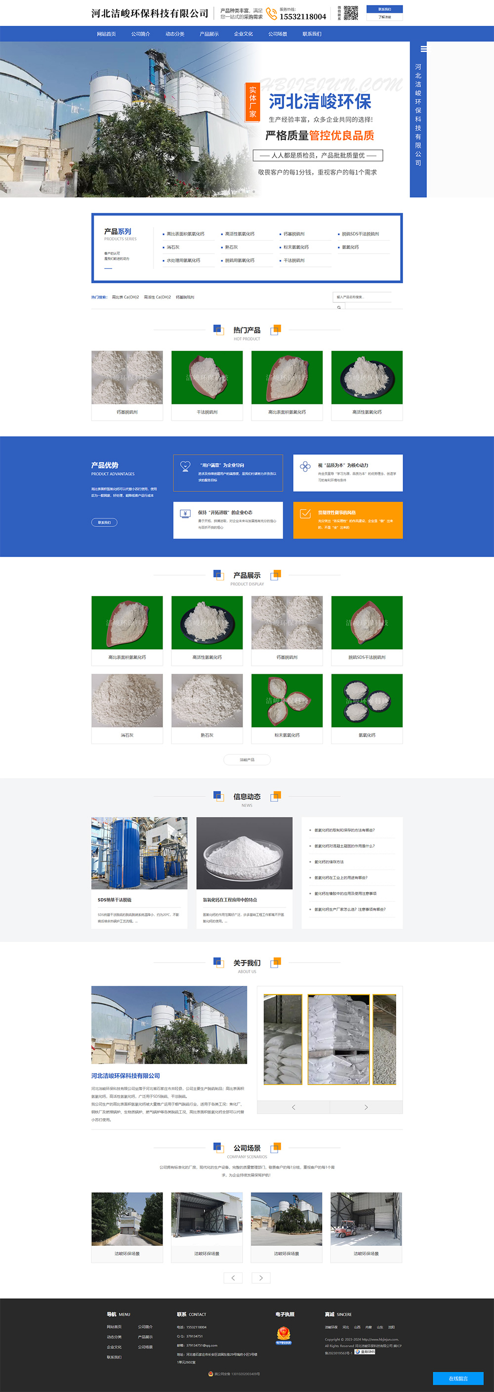The image size is (494, 1392).
Task: Click the heart icon in 用户满意 card
Action: tap(185, 466)
